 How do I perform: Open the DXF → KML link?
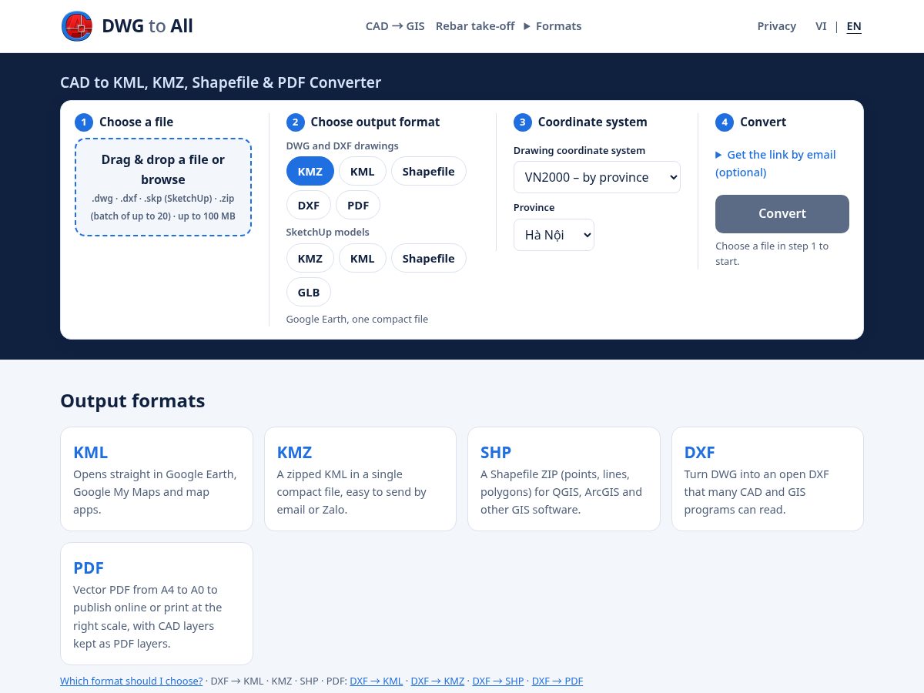(x=377, y=681)
